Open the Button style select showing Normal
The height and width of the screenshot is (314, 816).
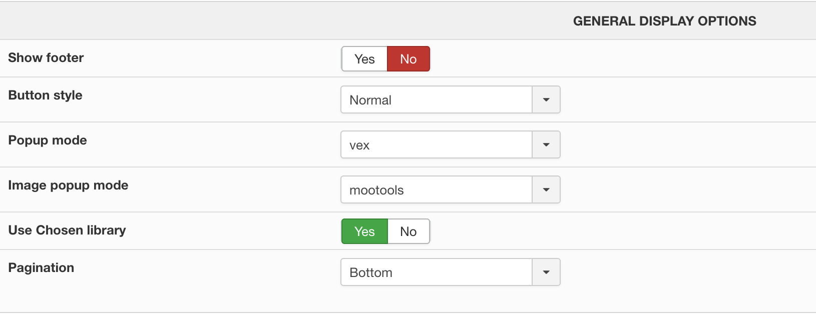[436, 100]
